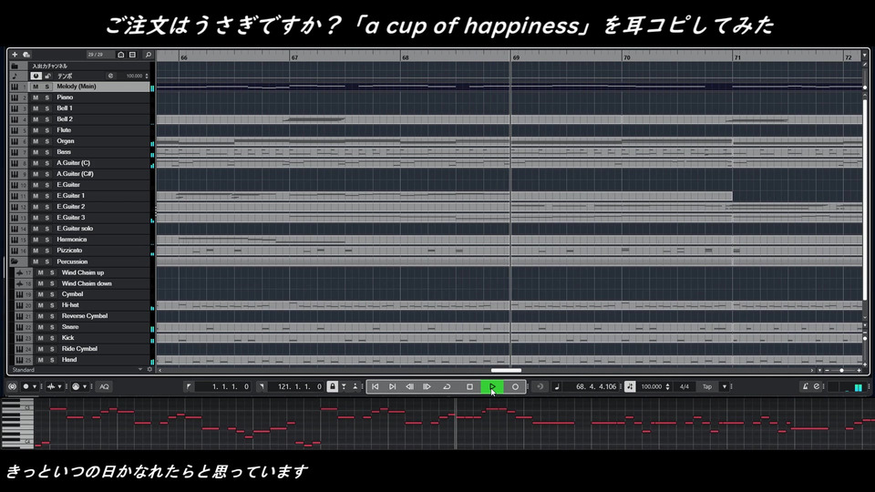This screenshot has height=492, width=875.
Task: Click the transport record button
Action: [515, 386]
